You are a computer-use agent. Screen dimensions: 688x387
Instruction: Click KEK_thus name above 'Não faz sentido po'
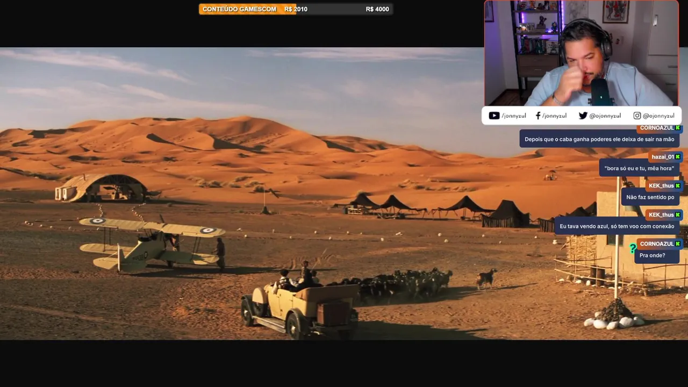click(661, 186)
